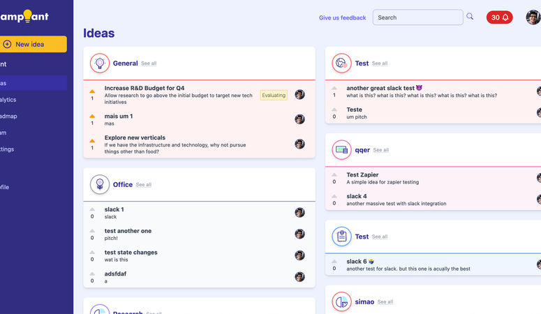Open See all next to General
The height and width of the screenshot is (314, 541).
click(149, 63)
